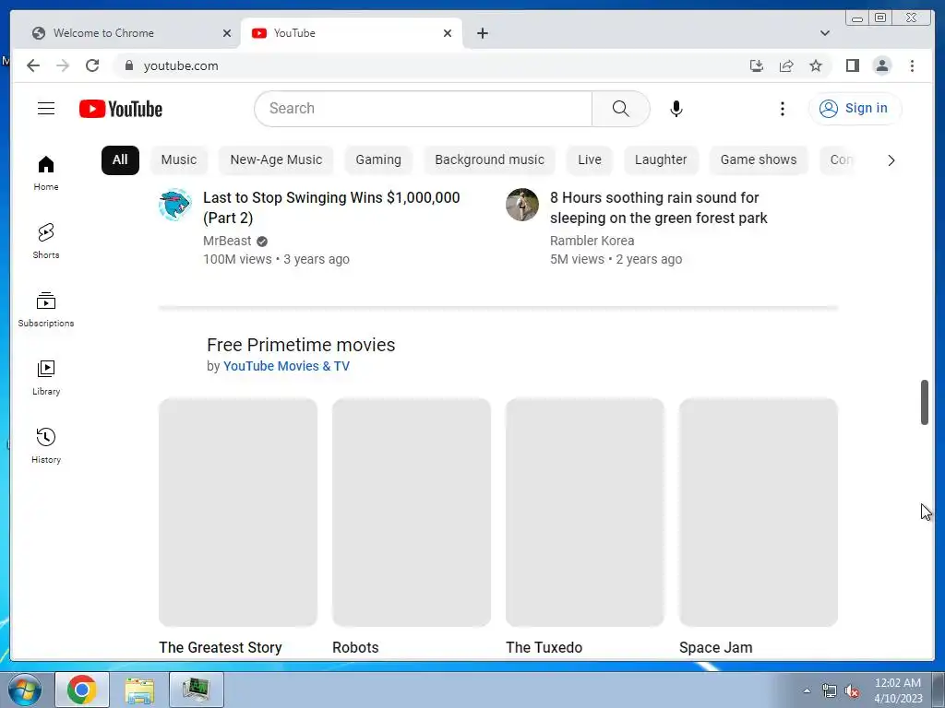945x708 pixels.
Task: Start voice search with microphone icon
Action: pyautogui.click(x=676, y=109)
